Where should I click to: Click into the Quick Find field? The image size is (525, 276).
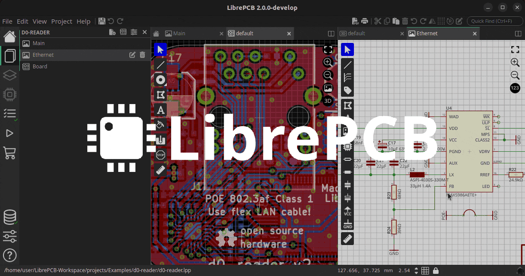(x=494, y=21)
